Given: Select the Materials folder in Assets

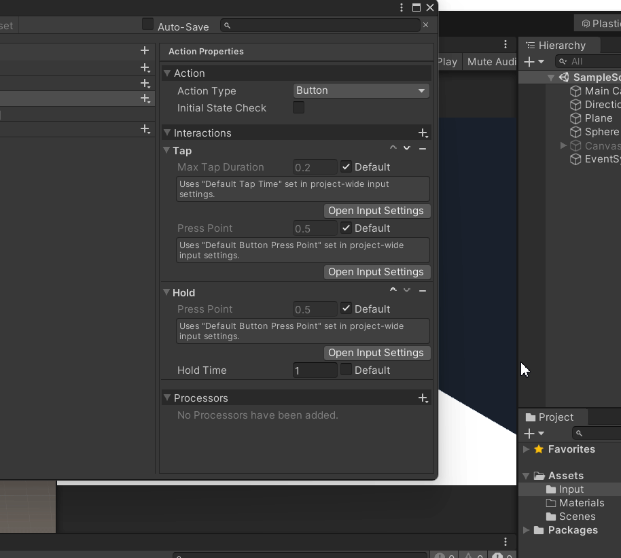Looking at the screenshot, I should [x=569, y=503].
